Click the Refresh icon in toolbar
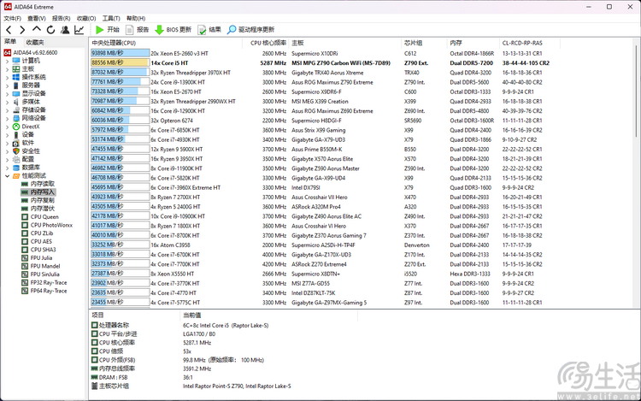641x401 pixels. [x=50, y=30]
